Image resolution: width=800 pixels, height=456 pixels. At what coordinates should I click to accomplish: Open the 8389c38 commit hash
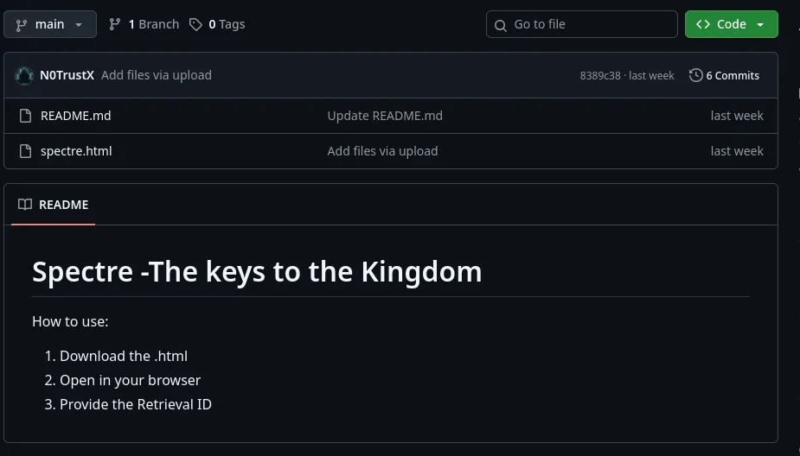(x=599, y=75)
